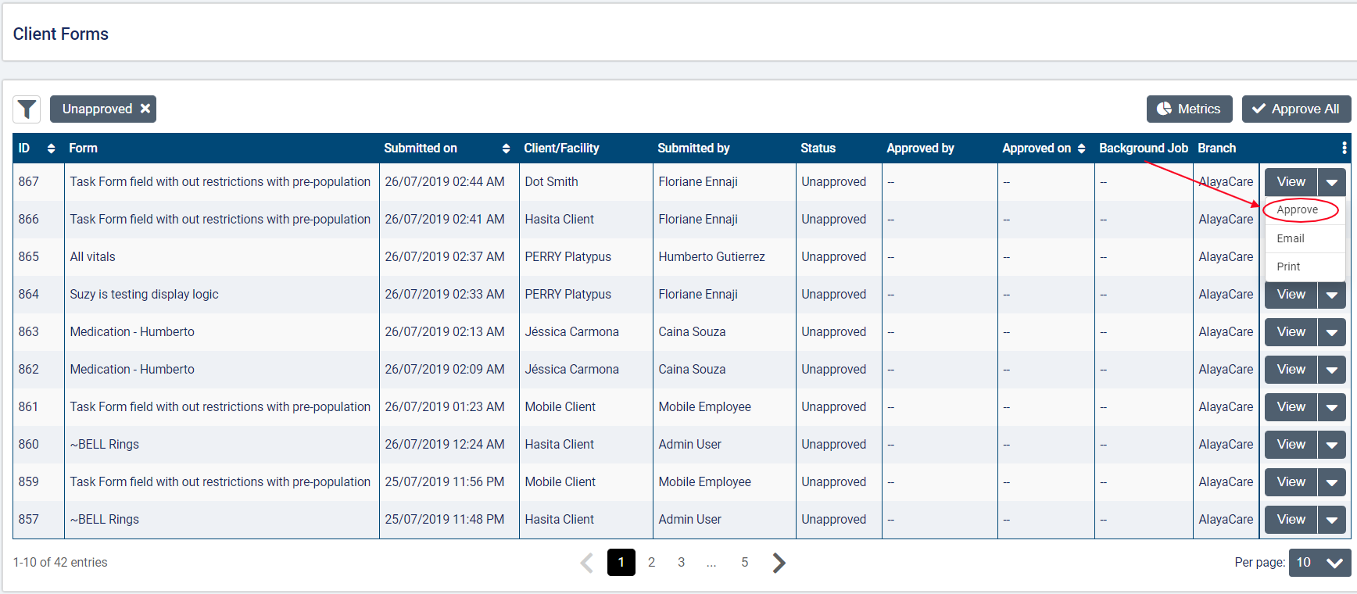The image size is (1357, 594).
Task: Jump to page 5 of results
Action: (744, 563)
